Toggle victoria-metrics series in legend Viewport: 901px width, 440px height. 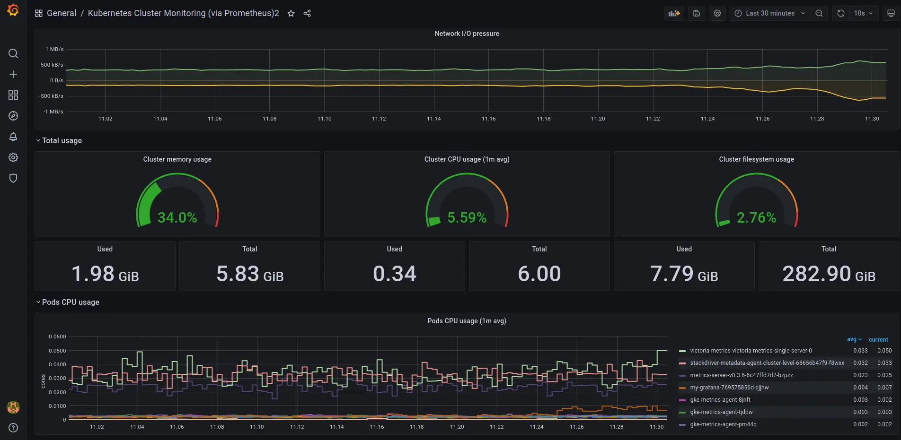coord(751,351)
